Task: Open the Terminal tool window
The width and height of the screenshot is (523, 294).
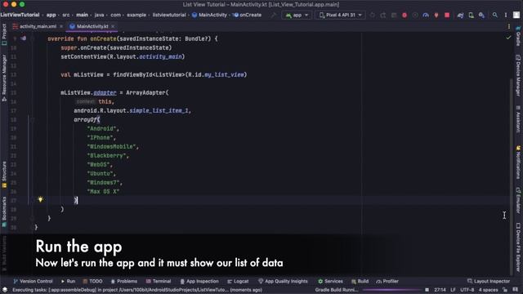Action: [159, 281]
